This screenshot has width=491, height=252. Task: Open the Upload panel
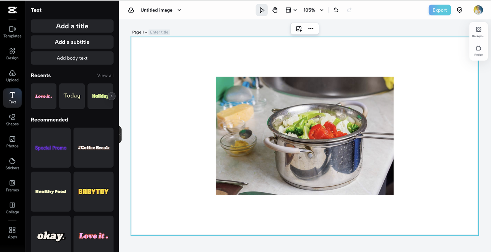click(12, 76)
